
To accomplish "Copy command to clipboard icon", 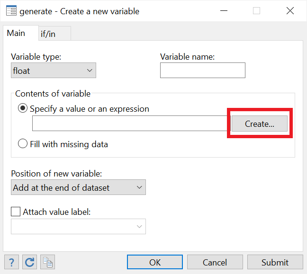I will [47, 262].
